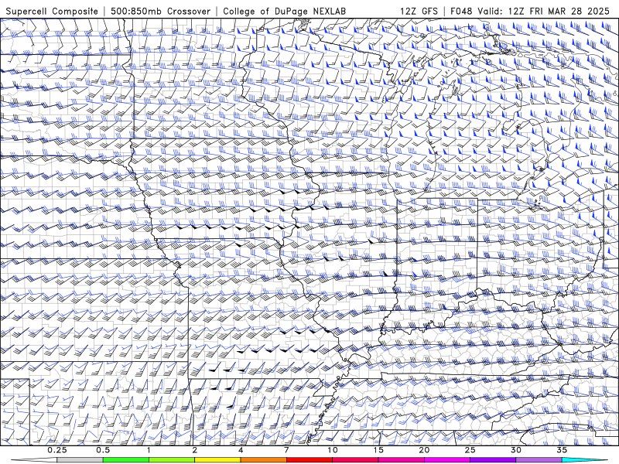Viewport: 619px width, 464px height.
Task: Click the College of DuPage NEXLAB label
Action: coord(284,11)
